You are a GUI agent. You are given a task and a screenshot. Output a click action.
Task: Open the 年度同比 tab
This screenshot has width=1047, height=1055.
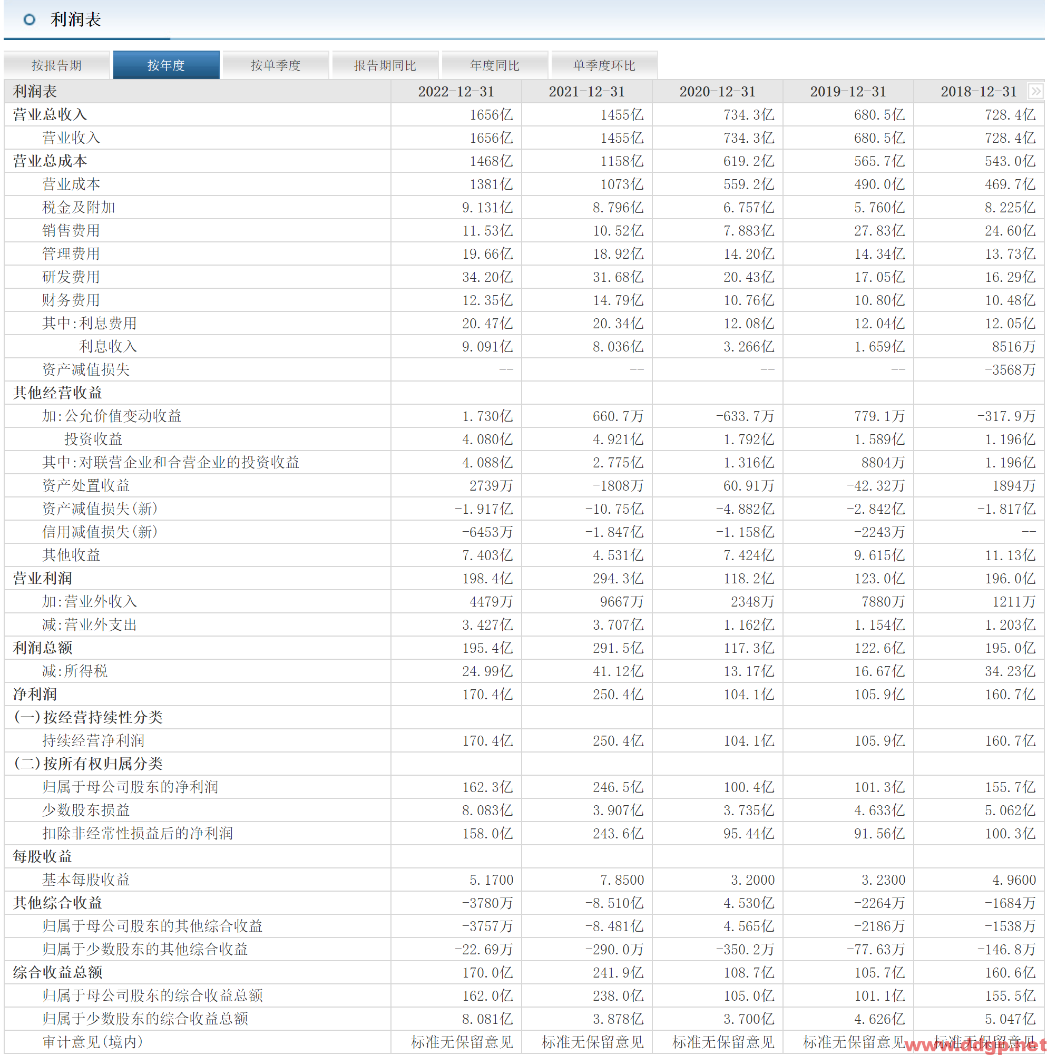[x=495, y=65]
